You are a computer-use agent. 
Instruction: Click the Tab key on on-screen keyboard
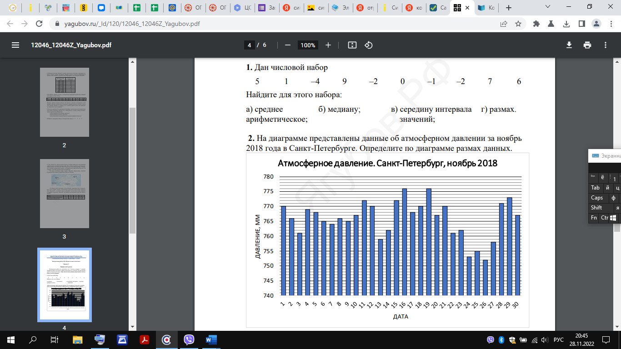click(595, 188)
